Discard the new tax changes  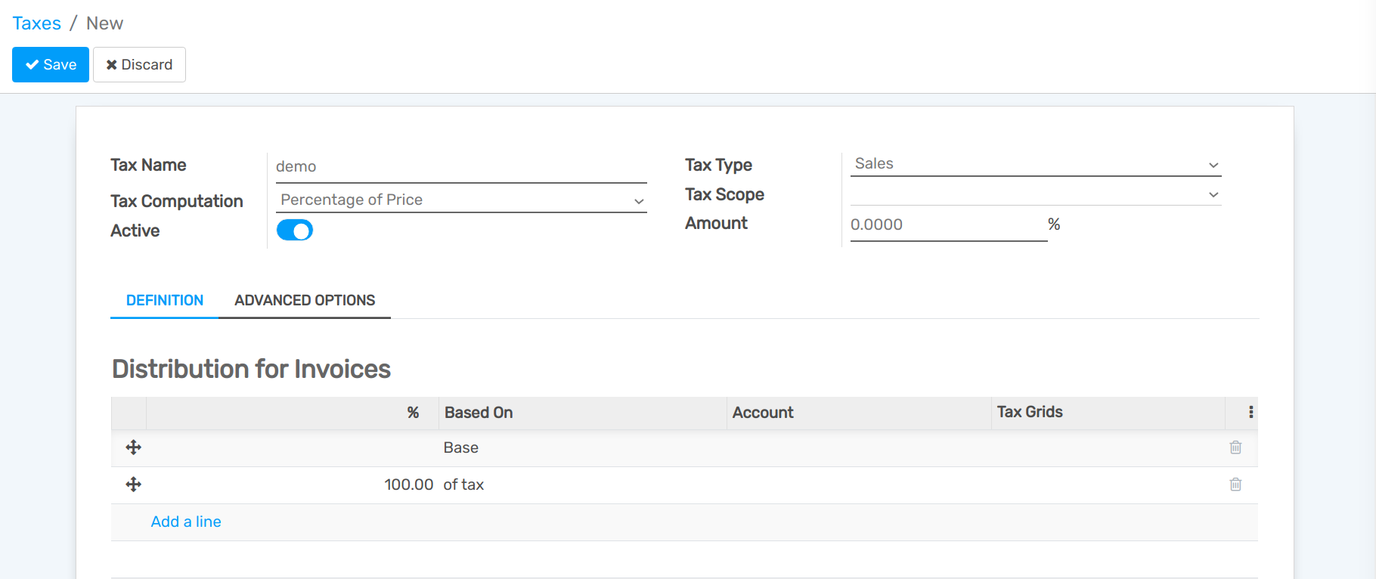pos(139,65)
